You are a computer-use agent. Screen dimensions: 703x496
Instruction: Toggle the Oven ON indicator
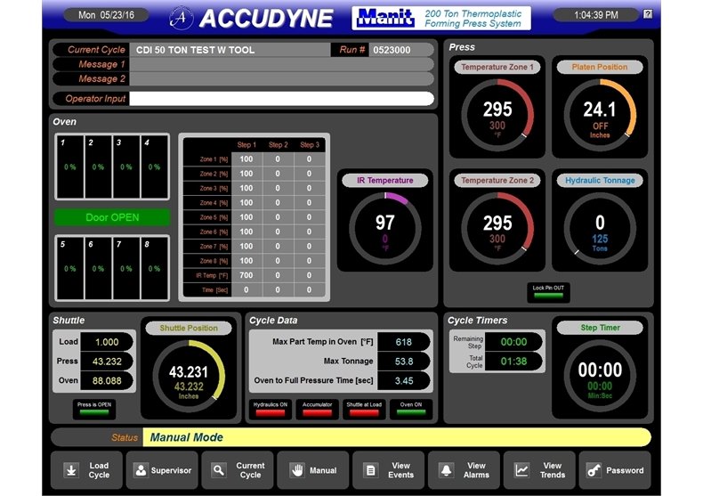coord(411,409)
